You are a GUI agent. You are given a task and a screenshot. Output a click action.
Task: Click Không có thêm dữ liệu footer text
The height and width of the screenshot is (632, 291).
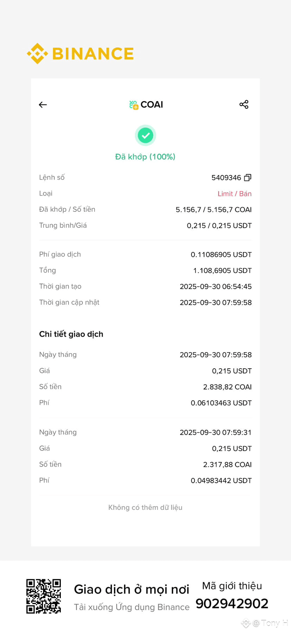point(145,507)
